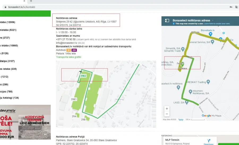Click the translate page icon in address bar
This screenshot has width=239, height=145.
coord(236,7)
